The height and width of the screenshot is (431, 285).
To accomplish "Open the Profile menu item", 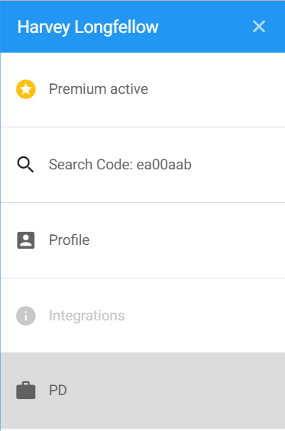I will pyautogui.click(x=143, y=240).
